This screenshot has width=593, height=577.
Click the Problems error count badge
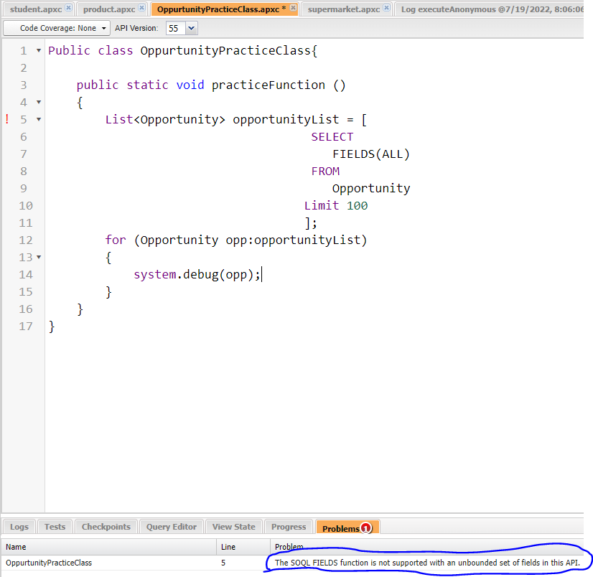tap(365, 528)
